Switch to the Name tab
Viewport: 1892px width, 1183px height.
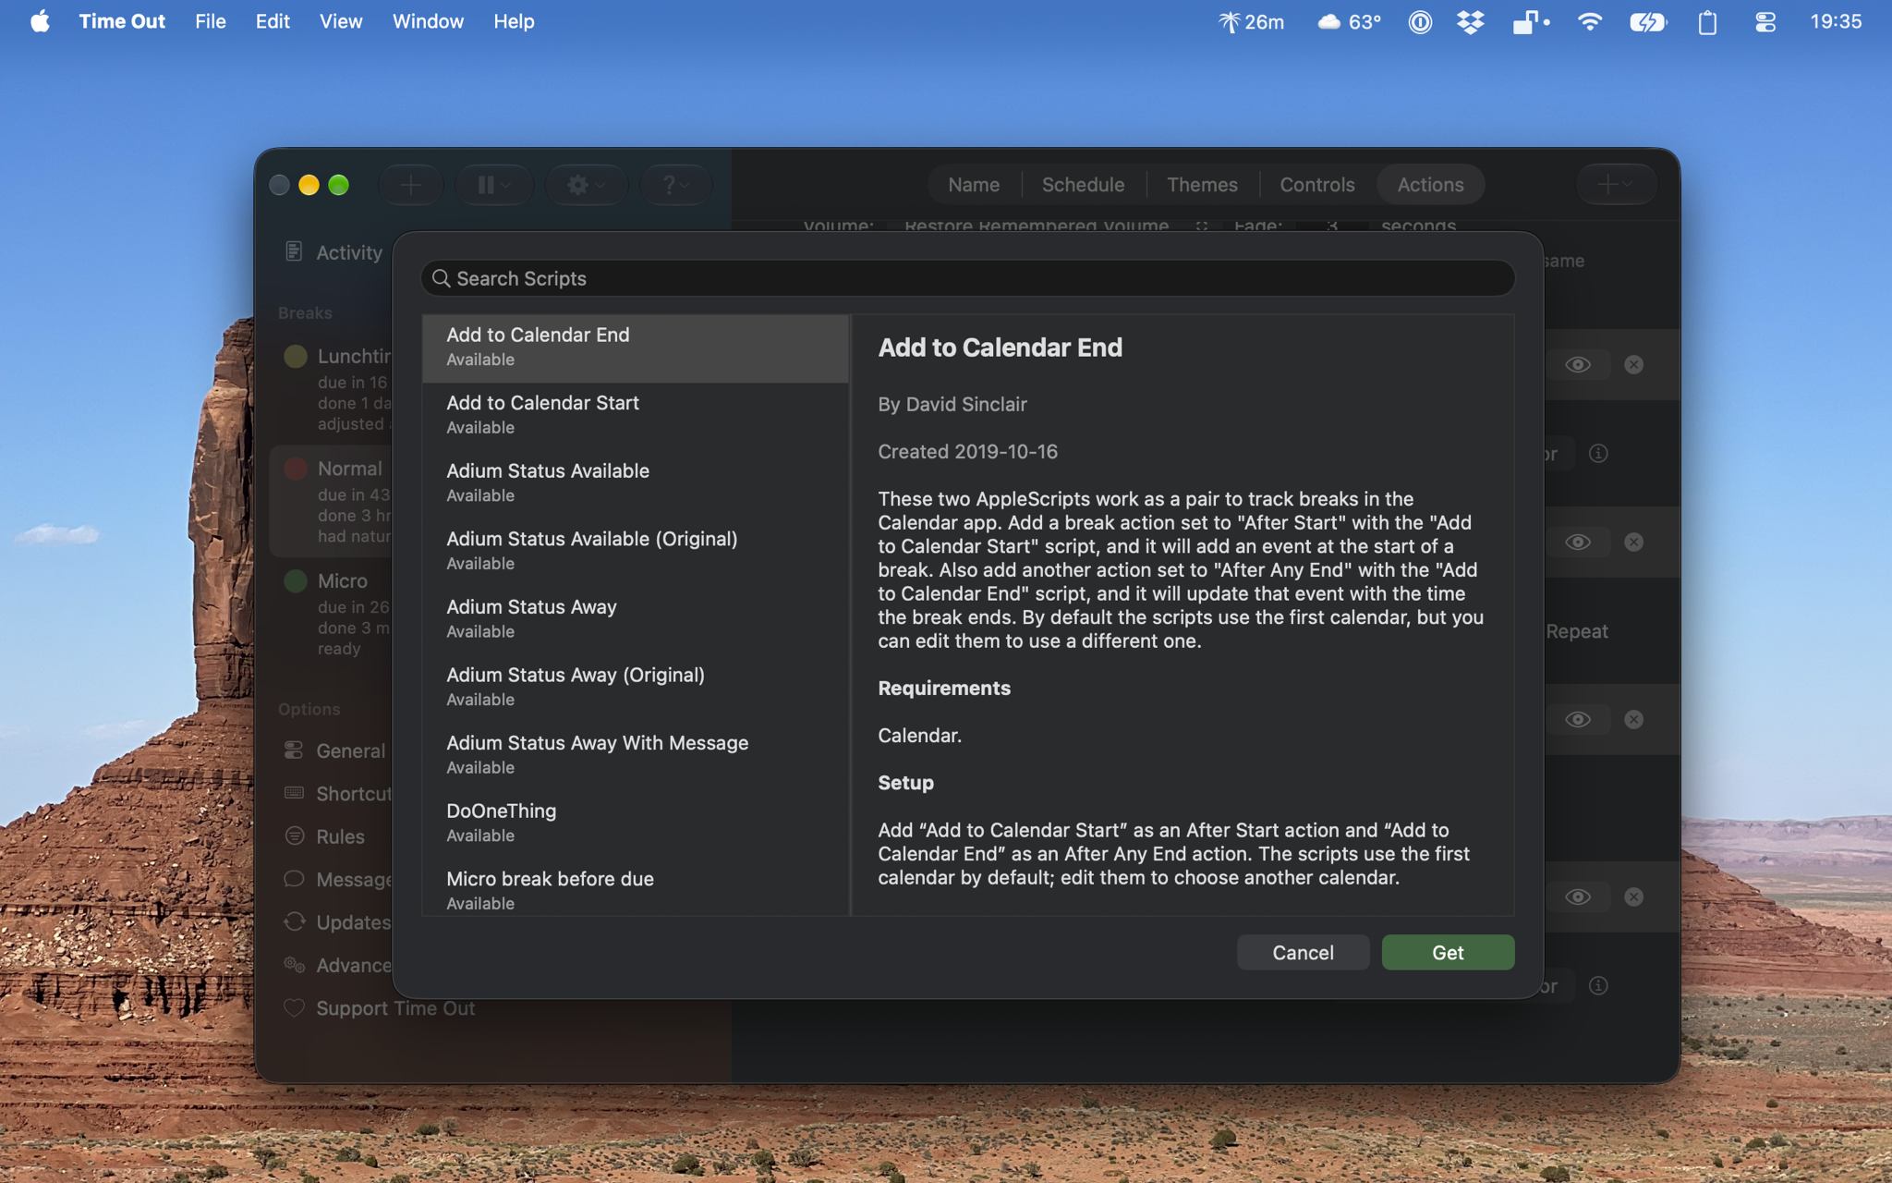click(974, 185)
